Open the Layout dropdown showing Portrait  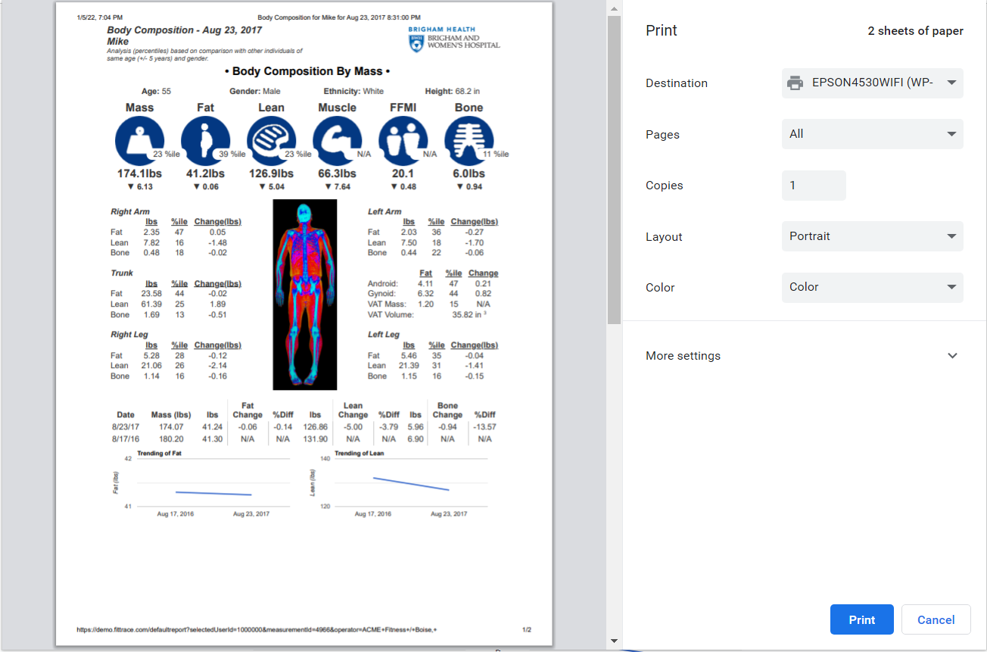872,236
